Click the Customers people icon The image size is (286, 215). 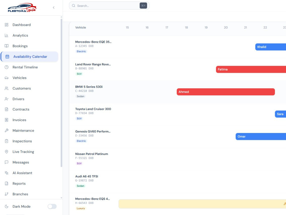[x=7, y=88]
